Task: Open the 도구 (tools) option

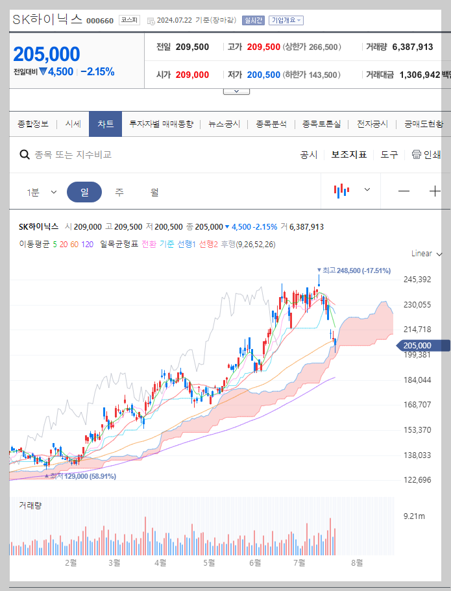Action: 389,155
